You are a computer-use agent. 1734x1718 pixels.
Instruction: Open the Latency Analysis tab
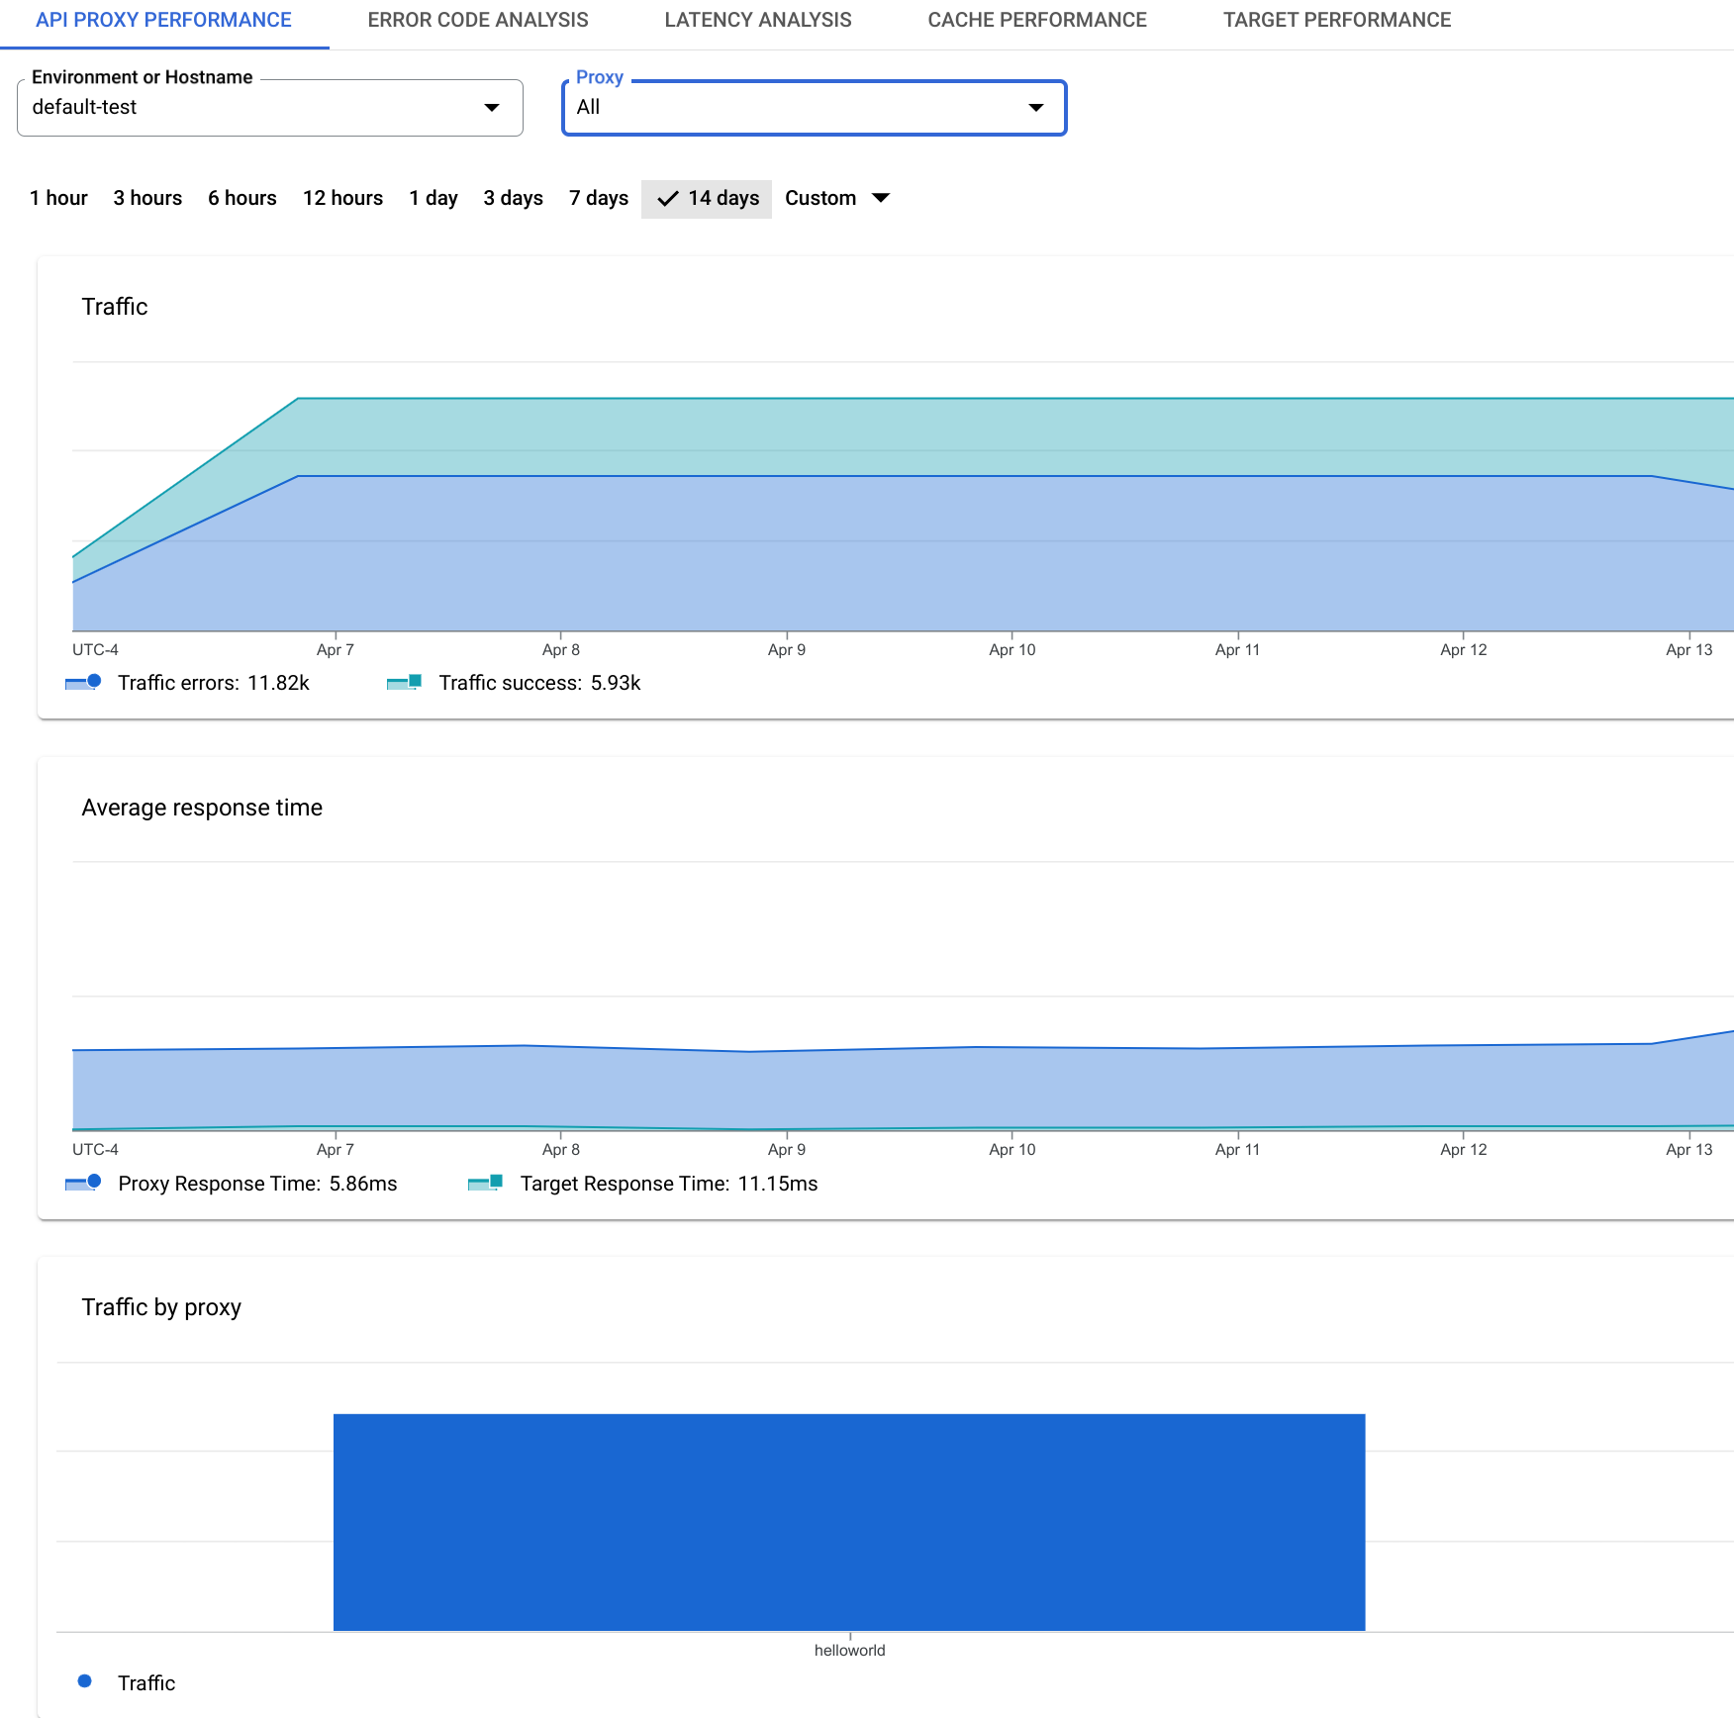758,20
